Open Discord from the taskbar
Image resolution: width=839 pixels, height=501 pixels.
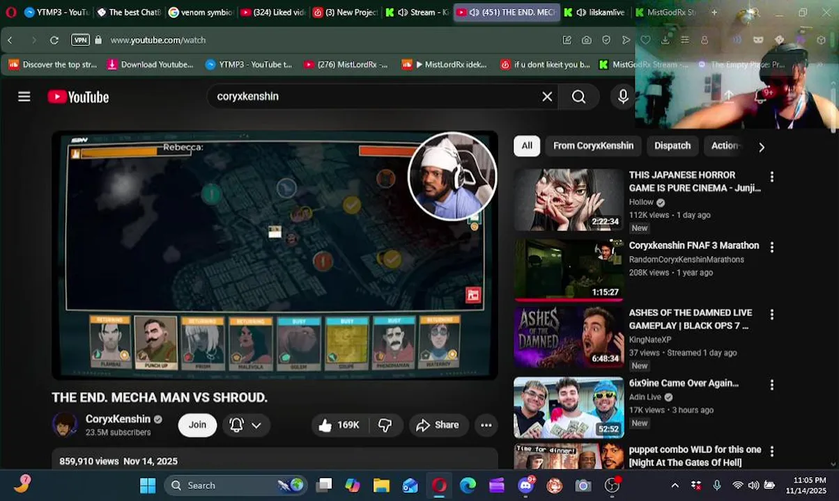526,485
